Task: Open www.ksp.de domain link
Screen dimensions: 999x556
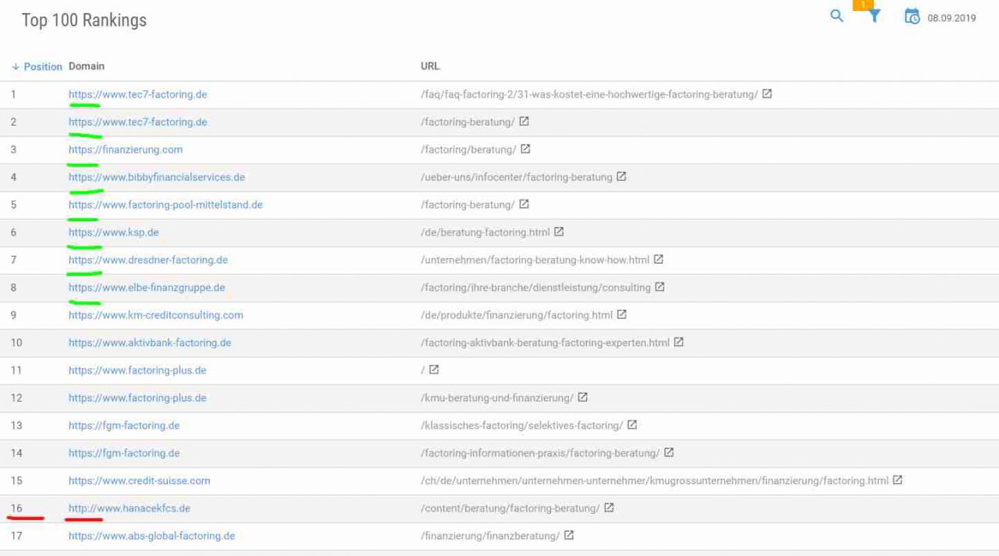Action: [x=113, y=232]
